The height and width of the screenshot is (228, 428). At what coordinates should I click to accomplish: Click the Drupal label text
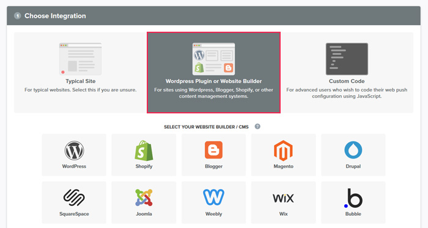tap(353, 166)
